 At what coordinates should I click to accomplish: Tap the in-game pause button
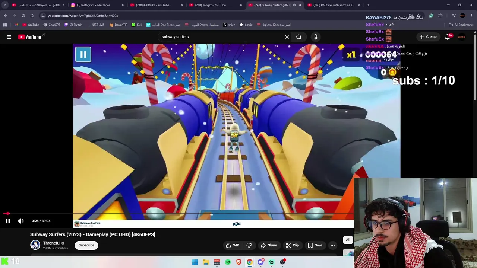83,54
